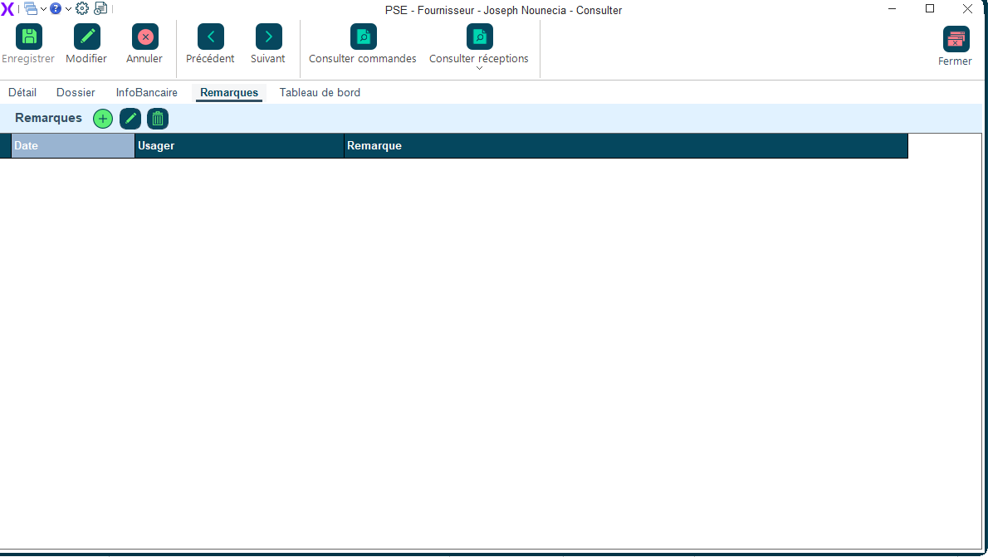This screenshot has height=557, width=988.
Task: Expand the help dropdown arrow
Action: click(68, 9)
